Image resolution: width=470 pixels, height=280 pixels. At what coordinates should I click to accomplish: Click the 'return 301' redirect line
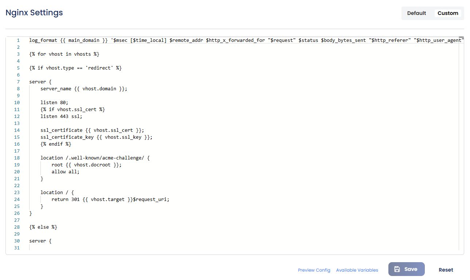[110, 199]
